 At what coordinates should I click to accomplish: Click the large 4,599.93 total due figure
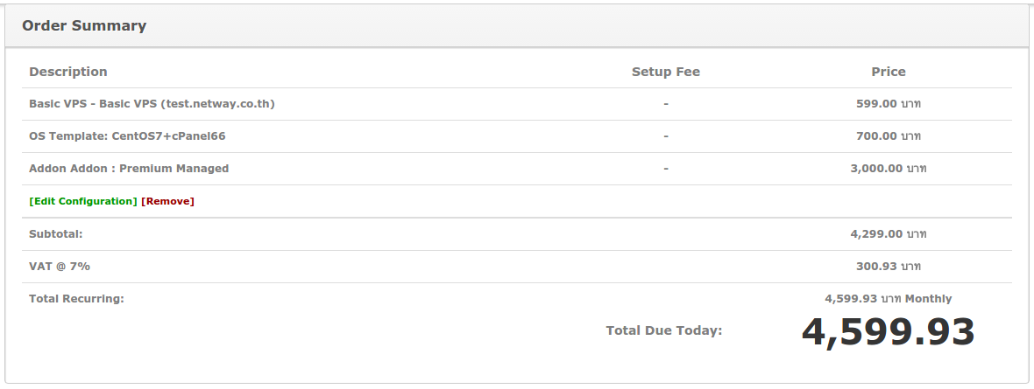coord(888,332)
